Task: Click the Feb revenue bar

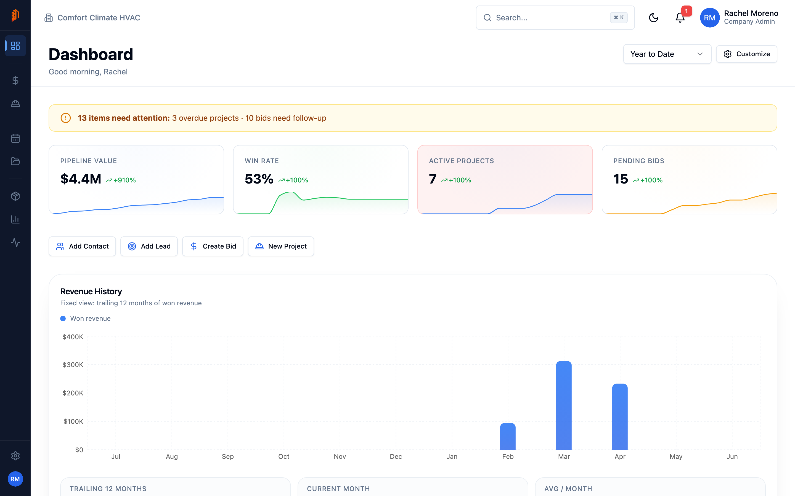Action: point(508,436)
